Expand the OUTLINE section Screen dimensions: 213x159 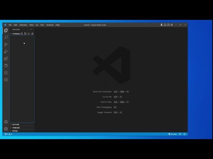[x=22, y=125]
